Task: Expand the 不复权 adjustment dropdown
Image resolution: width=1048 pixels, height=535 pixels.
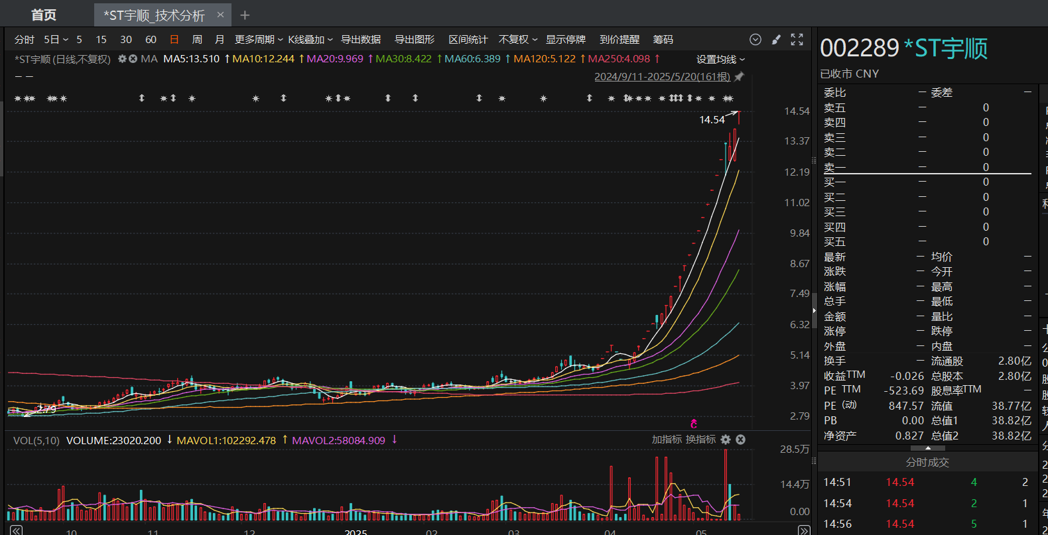Action: tap(518, 40)
